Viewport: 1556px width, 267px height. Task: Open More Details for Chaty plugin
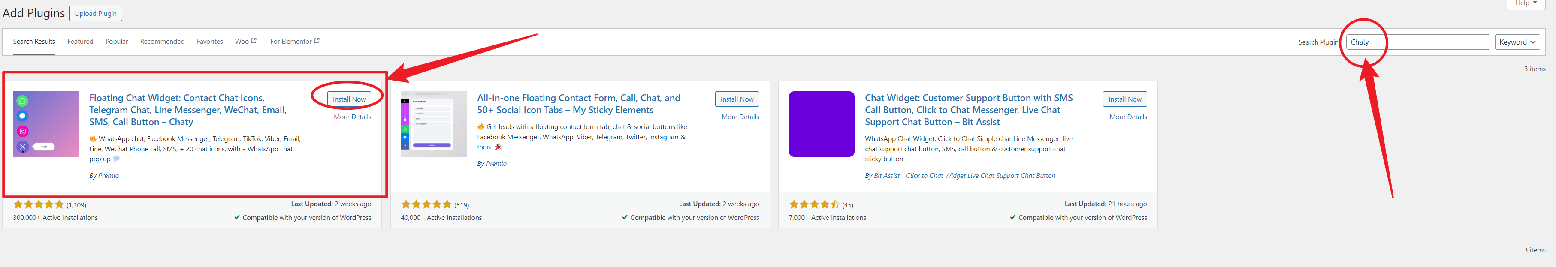tap(353, 117)
